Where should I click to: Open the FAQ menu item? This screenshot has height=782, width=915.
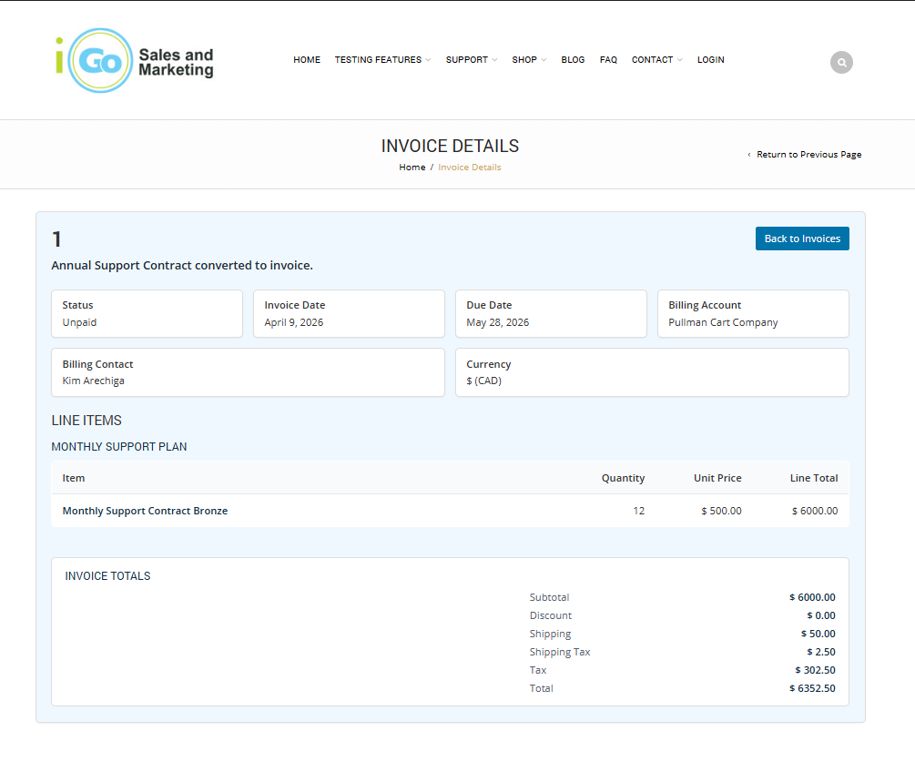point(608,60)
